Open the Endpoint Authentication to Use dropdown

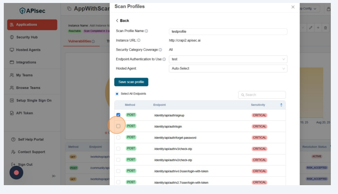pyautogui.click(x=228, y=59)
